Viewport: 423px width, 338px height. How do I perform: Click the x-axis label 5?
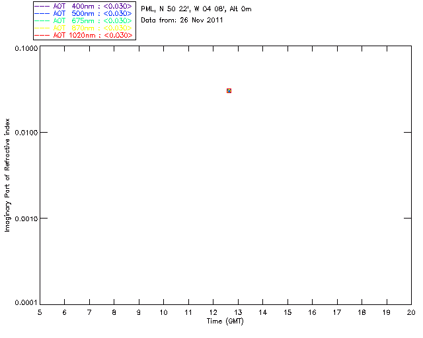click(x=40, y=312)
